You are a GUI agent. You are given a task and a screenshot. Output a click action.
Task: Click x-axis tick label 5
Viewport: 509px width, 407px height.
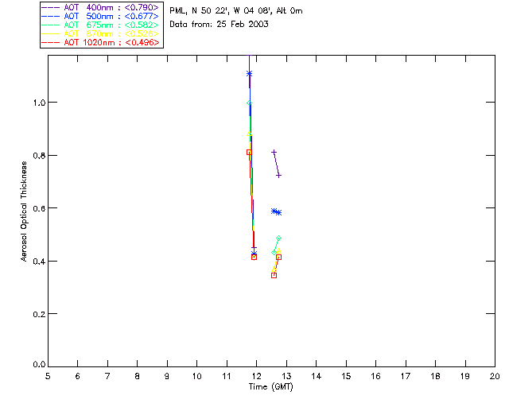click(48, 376)
